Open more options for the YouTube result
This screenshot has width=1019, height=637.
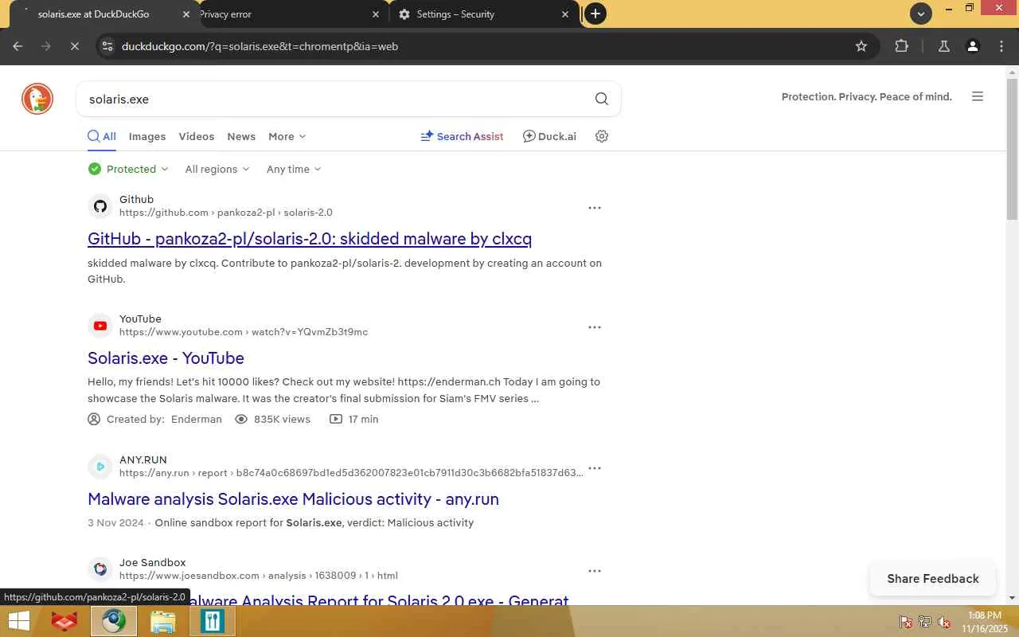tap(595, 327)
